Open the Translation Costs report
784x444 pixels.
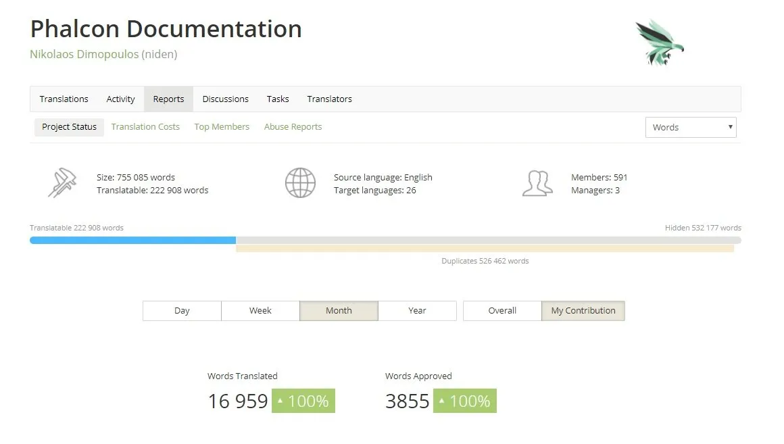[x=145, y=127]
